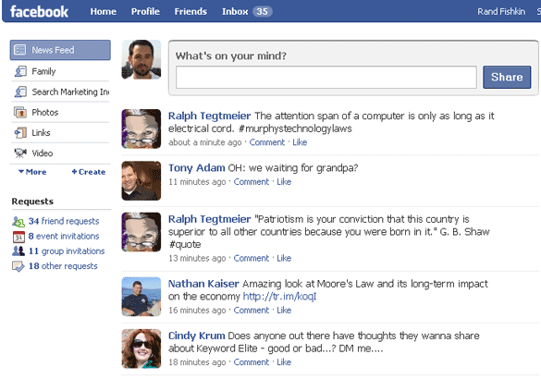Open the Profile menu item
This screenshot has width=541, height=379.
tap(145, 11)
